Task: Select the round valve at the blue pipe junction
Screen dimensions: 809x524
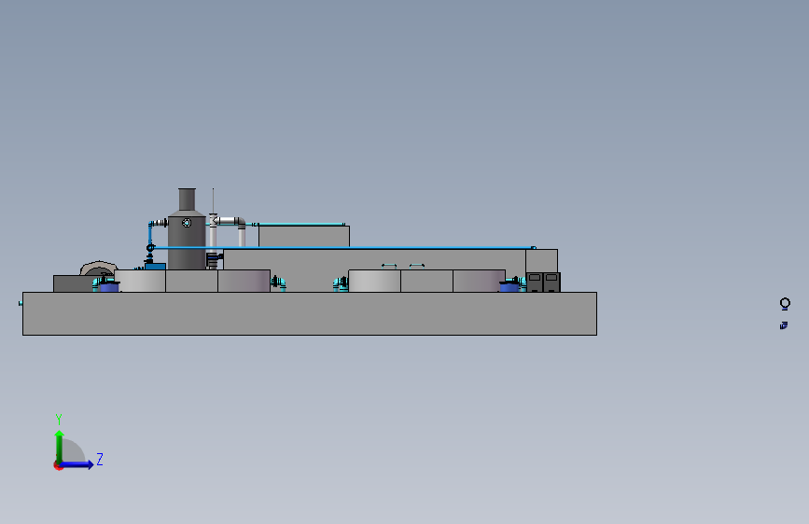Action: coord(150,248)
